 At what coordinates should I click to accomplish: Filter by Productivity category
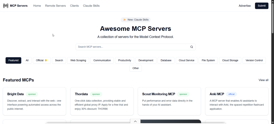click(x=125, y=60)
